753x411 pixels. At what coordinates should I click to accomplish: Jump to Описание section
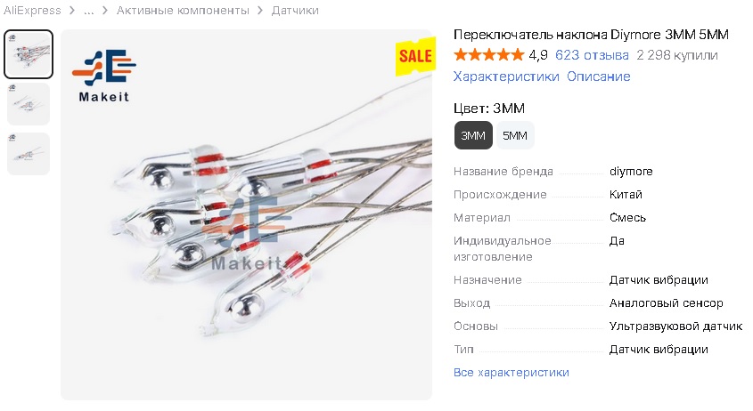pos(598,77)
